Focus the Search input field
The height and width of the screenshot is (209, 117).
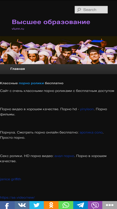coord(91,10)
